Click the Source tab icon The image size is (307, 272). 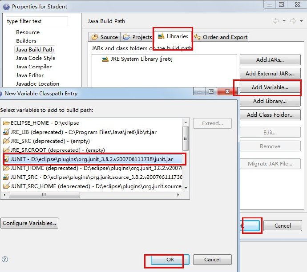pyautogui.click(x=95, y=37)
